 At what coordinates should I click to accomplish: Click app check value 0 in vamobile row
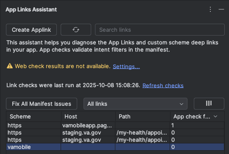[x=197, y=147]
